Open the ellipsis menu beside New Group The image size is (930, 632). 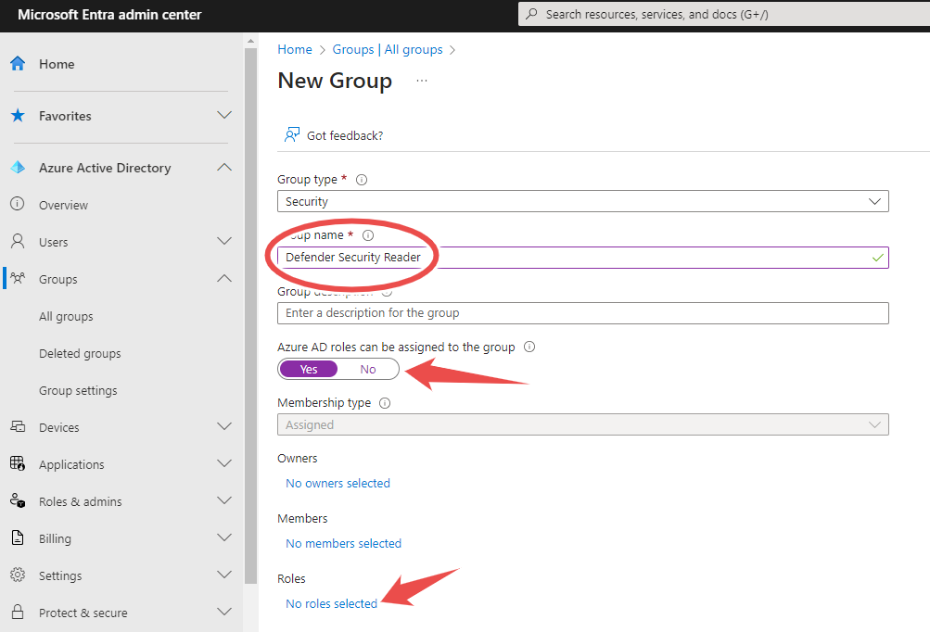coord(422,81)
